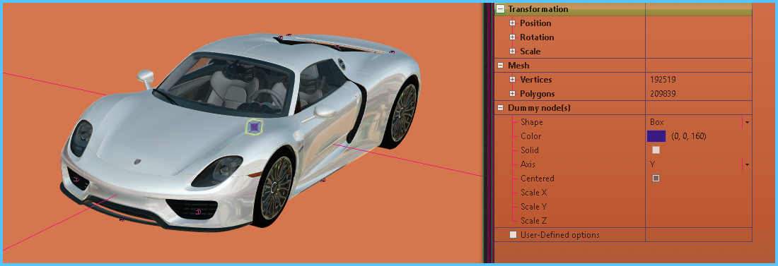Screen dimensions: 778x266
Task: Click the Shape property label
Action: tap(531, 122)
